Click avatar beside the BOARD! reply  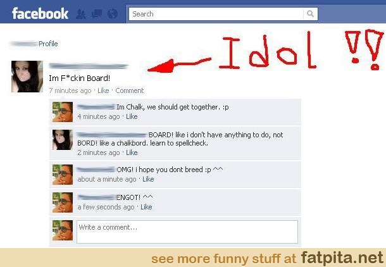pyautogui.click(x=63, y=140)
